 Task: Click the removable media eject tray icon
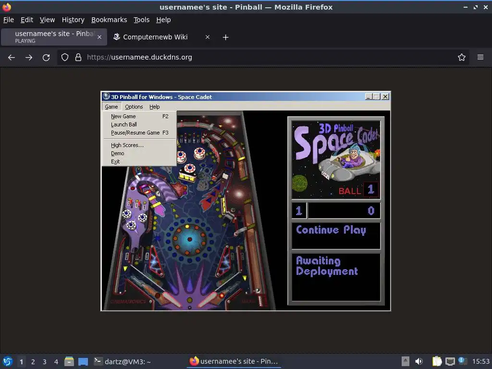click(x=406, y=362)
